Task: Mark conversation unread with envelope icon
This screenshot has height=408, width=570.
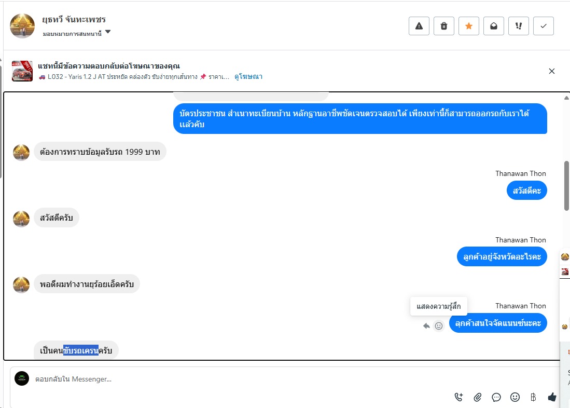Action: 494,26
